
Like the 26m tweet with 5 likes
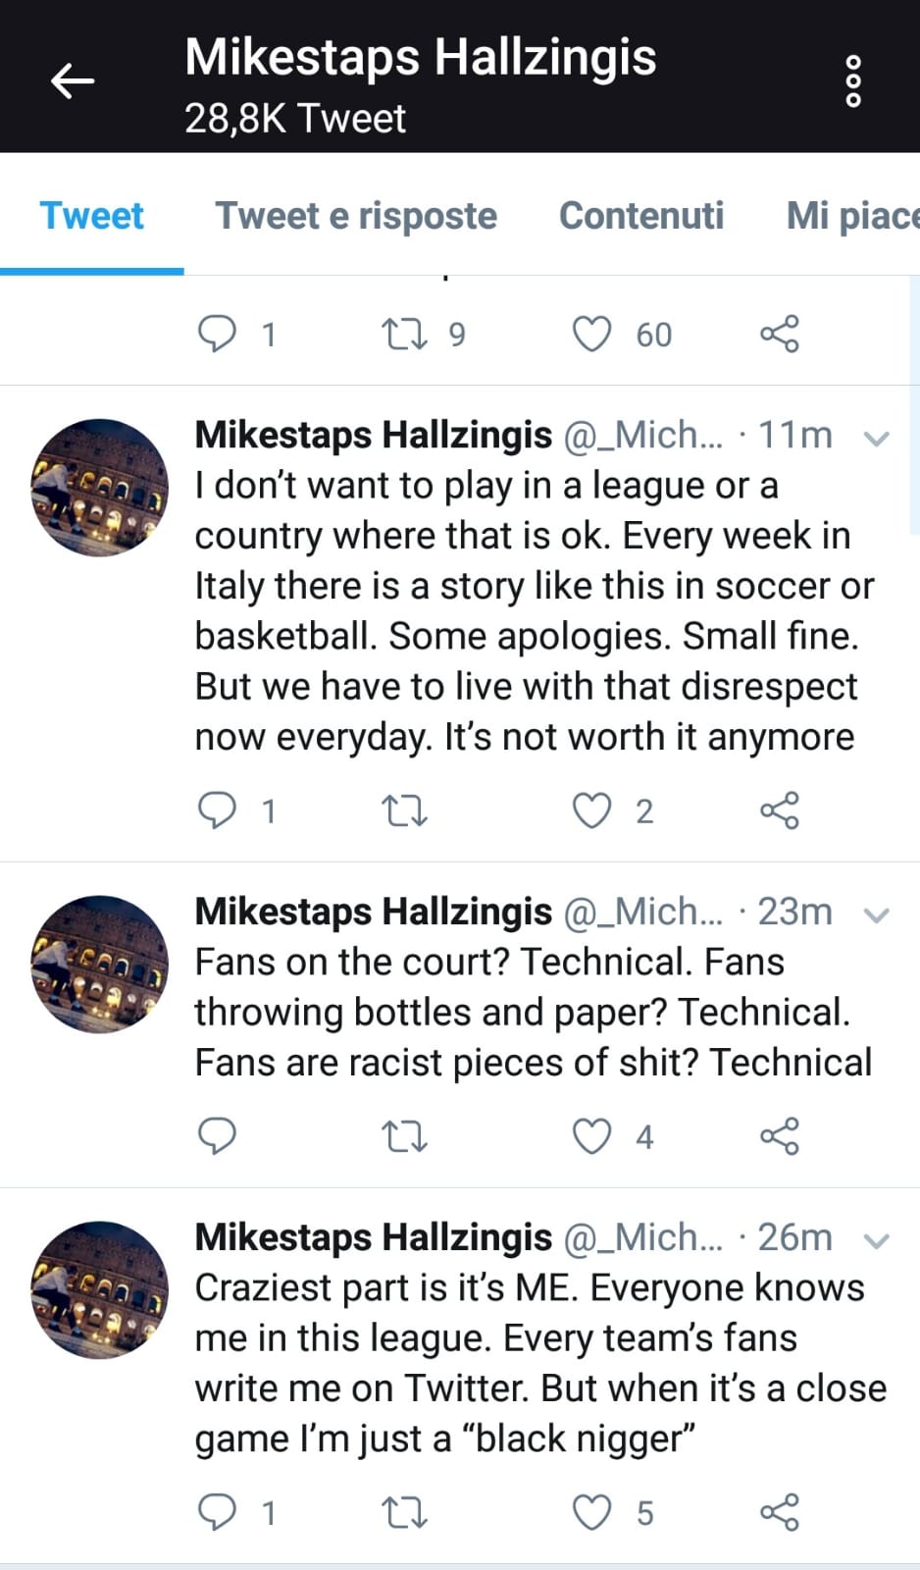coord(591,1512)
